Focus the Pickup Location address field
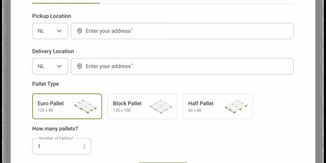The image size is (326, 163). [183, 31]
